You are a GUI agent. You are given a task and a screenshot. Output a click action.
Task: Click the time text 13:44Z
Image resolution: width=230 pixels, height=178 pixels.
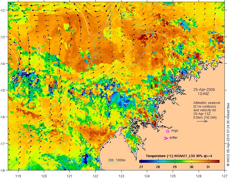[x=203, y=94]
